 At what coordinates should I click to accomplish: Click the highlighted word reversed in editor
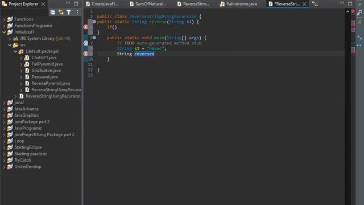pos(144,54)
